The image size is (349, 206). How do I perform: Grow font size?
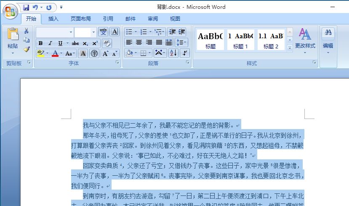point(105,53)
